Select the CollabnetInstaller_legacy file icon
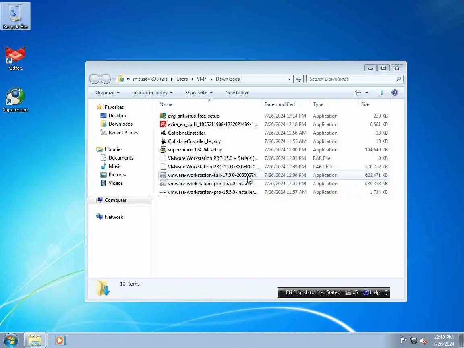This screenshot has width=464, height=348. point(163,141)
